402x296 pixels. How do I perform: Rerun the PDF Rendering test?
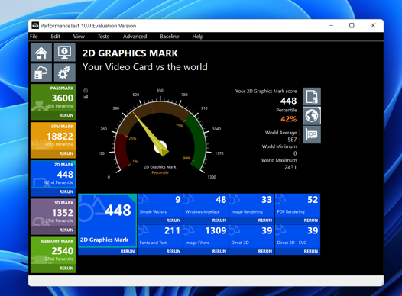pos(311,220)
